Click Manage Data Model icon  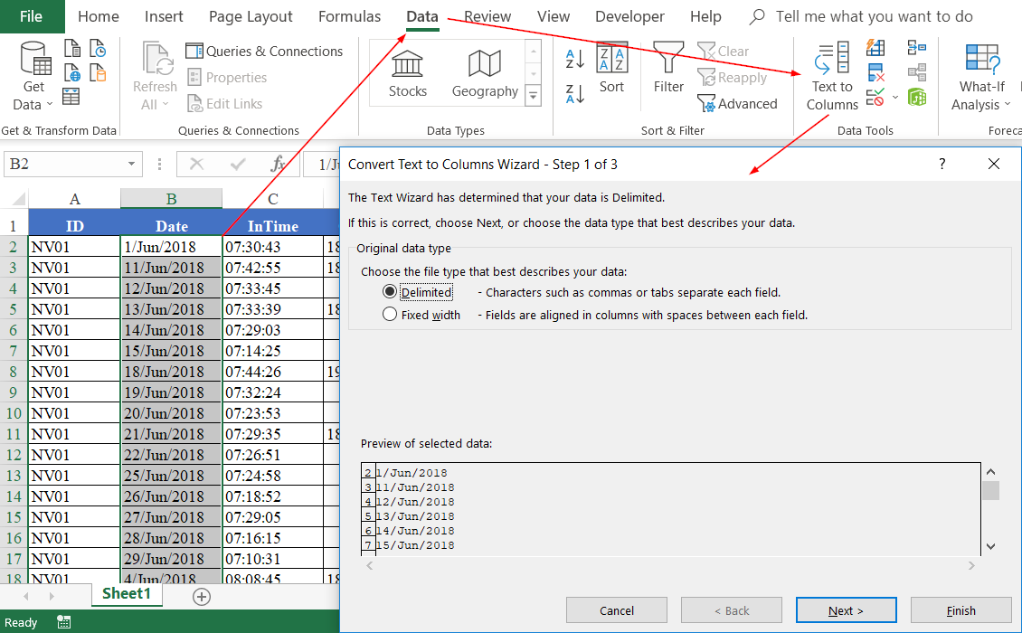coord(917,97)
